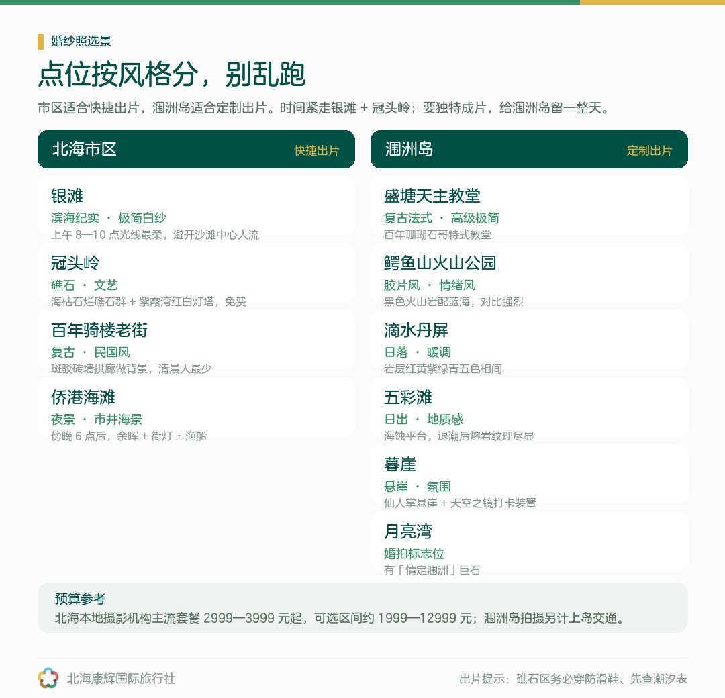The width and height of the screenshot is (725, 698).
Task: Click the 婚纱照选景 section label
Action: click(x=81, y=41)
